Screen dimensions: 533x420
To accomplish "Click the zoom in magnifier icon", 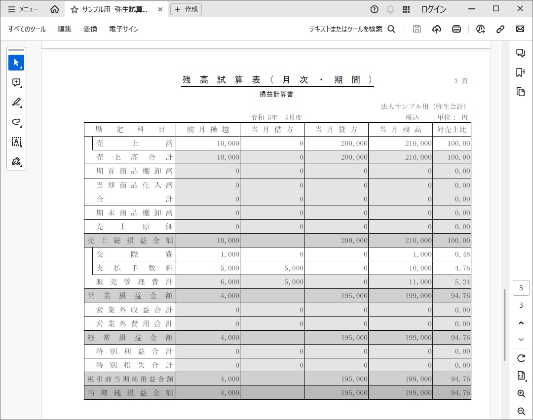I will pyautogui.click(x=521, y=393).
